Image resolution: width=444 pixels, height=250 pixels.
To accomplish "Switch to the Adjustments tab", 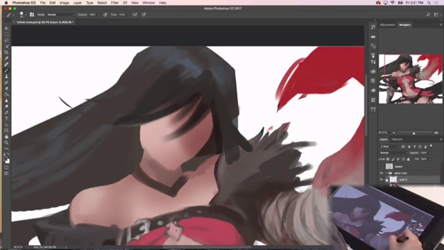I will coord(387,25).
